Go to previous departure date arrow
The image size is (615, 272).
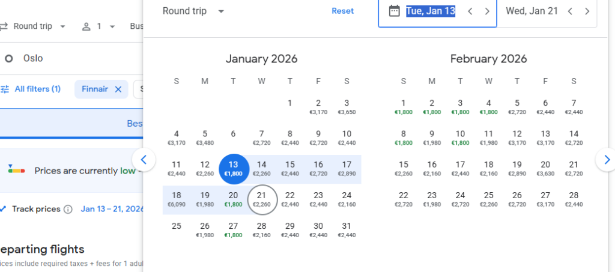470,11
